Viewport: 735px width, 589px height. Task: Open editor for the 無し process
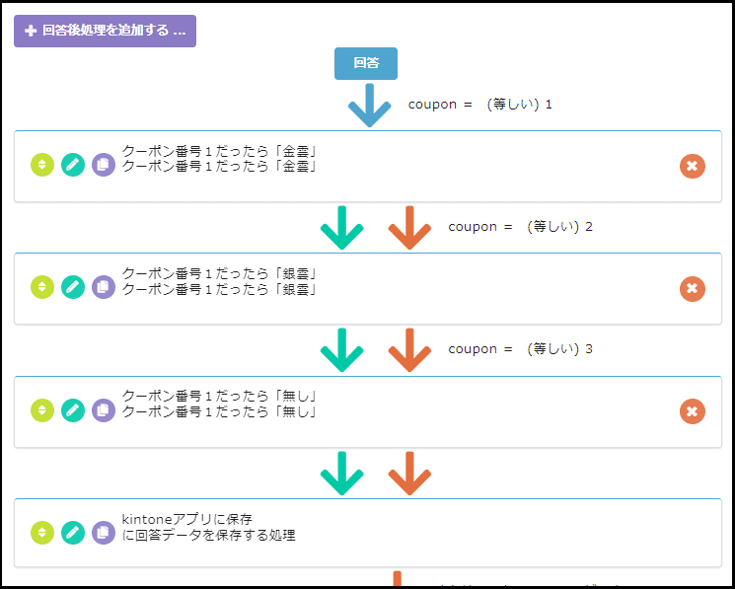coord(73,410)
